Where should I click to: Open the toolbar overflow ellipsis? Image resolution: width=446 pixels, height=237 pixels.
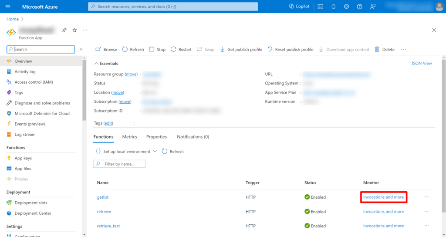[404, 49]
